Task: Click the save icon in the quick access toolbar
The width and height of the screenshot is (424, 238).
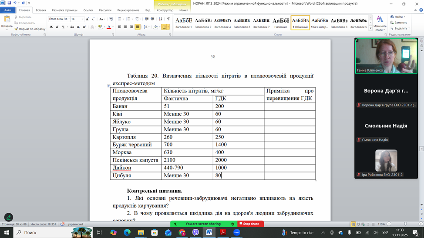Action: [x=9, y=3]
